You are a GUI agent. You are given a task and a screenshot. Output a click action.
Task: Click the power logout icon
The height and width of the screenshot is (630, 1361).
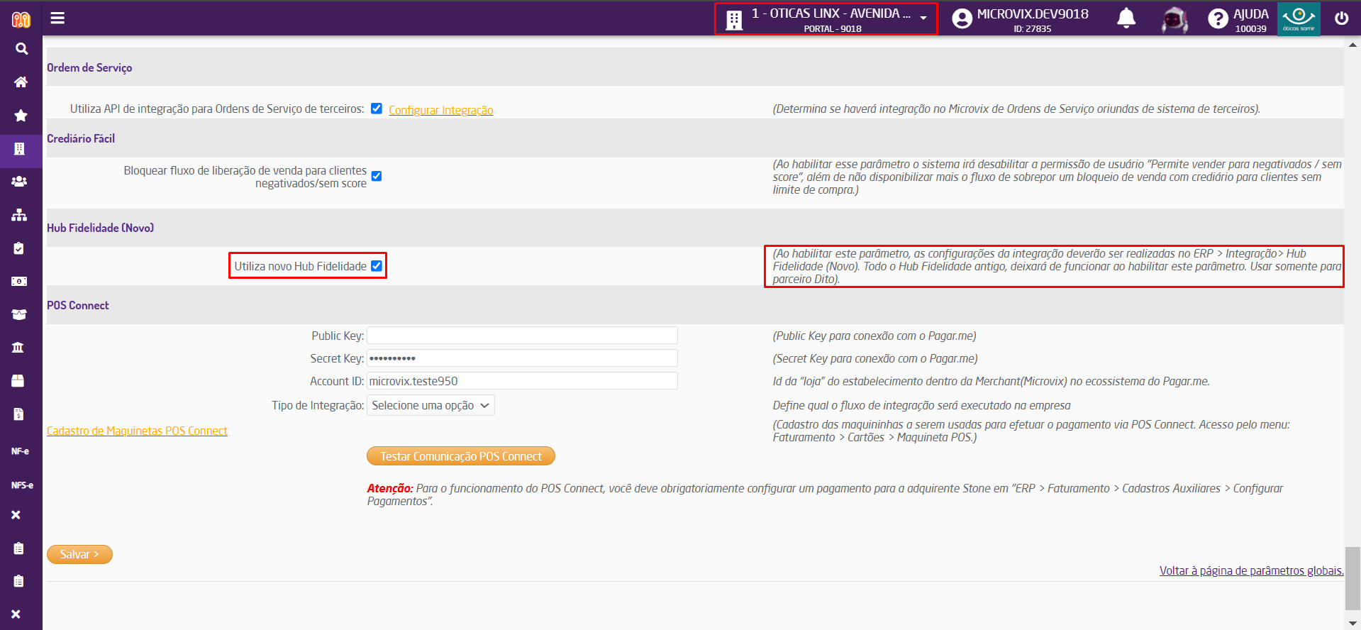1341,18
